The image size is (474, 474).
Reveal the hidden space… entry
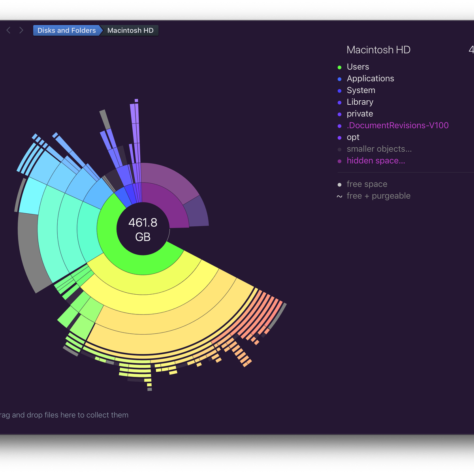pyautogui.click(x=376, y=161)
